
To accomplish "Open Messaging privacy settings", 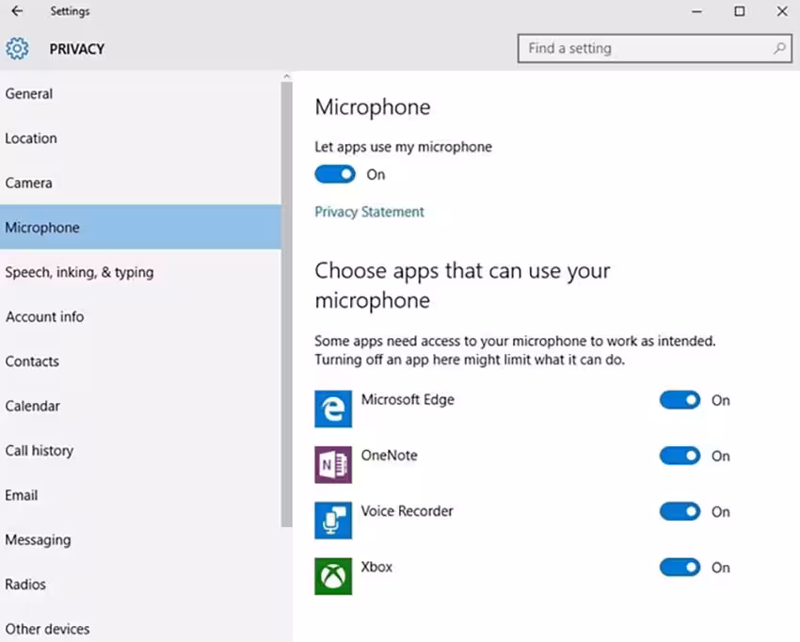I will (x=140, y=539).
